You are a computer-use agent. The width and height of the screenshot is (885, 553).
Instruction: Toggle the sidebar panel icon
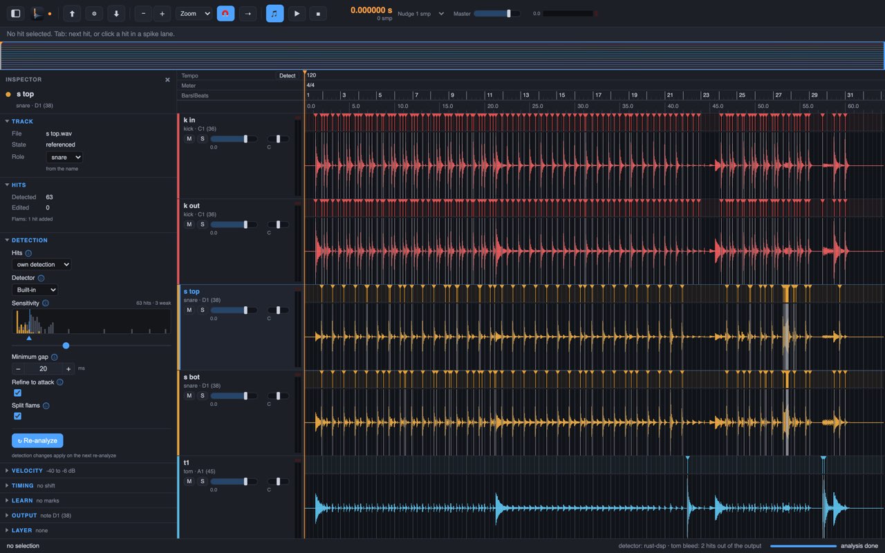(16, 13)
